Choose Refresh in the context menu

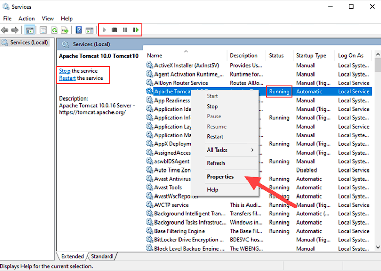pos(216,163)
